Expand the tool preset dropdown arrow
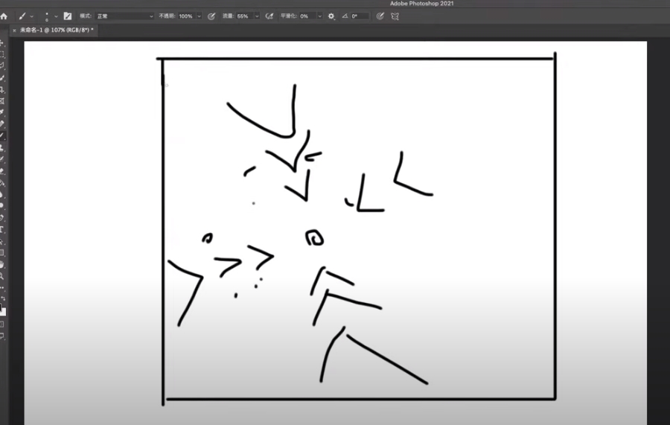The image size is (670, 425). [x=31, y=16]
